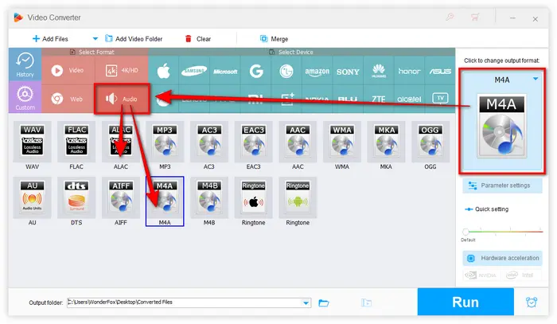The image size is (557, 324).
Task: Click the key register icon
Action: click(450, 17)
